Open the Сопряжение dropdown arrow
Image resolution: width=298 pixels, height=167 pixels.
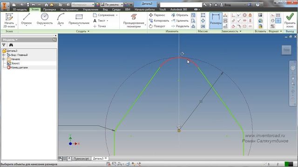[x=117, y=15]
